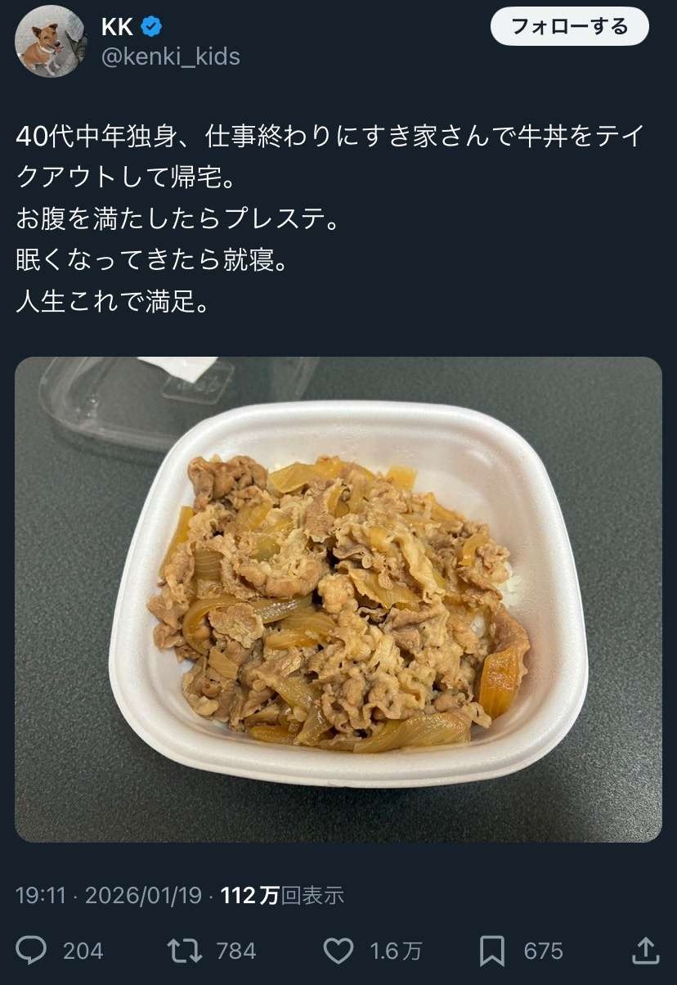Image resolution: width=677 pixels, height=985 pixels.
Task: Open the reply comment icon
Action: pyautogui.click(x=32, y=950)
